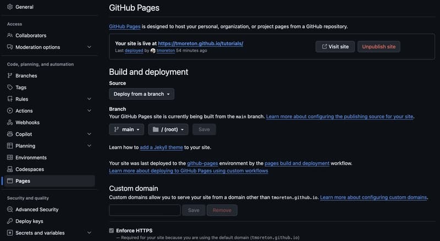The height and width of the screenshot is (241, 440).
Task: Click the Webhooks icon
Action: point(10,123)
